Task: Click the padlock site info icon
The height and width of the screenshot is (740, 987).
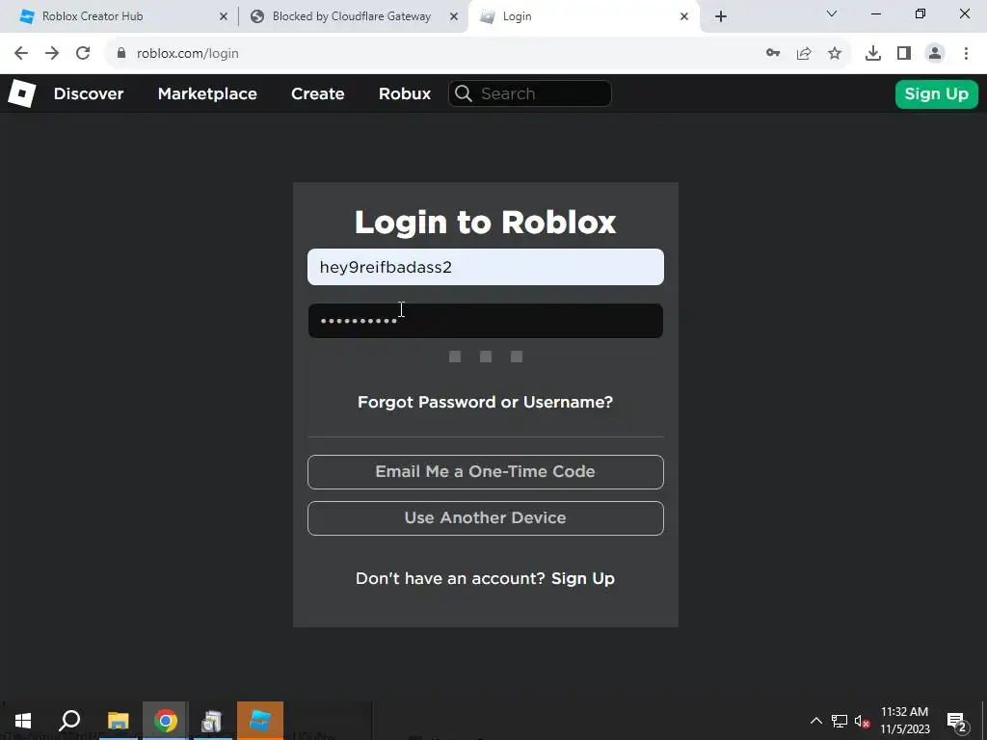Action: click(x=120, y=54)
